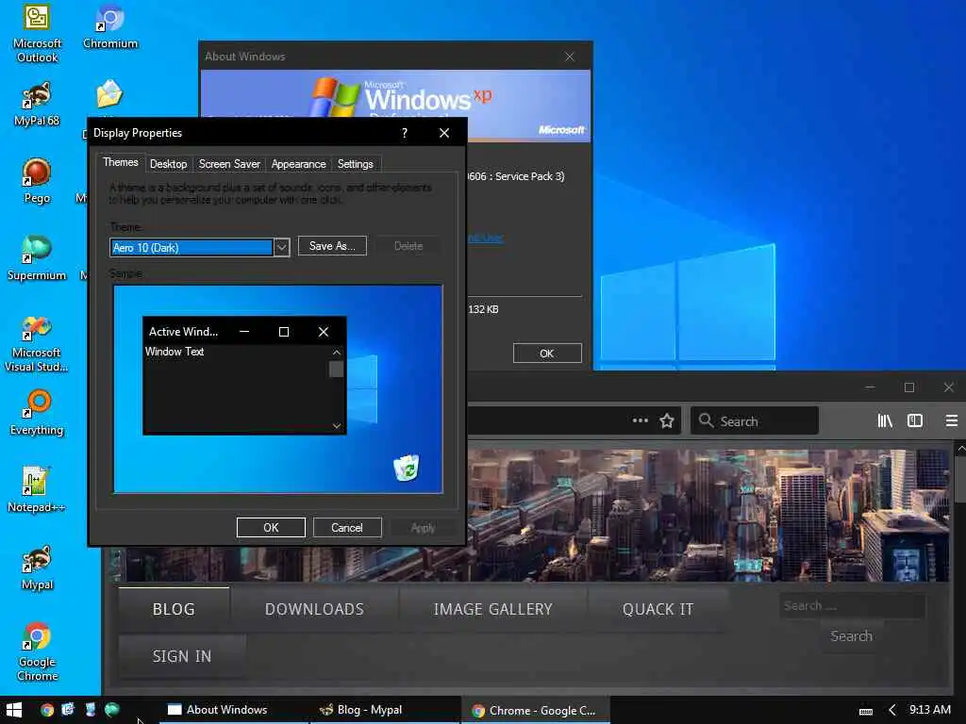Click the browser toolbar Search box

pos(755,421)
